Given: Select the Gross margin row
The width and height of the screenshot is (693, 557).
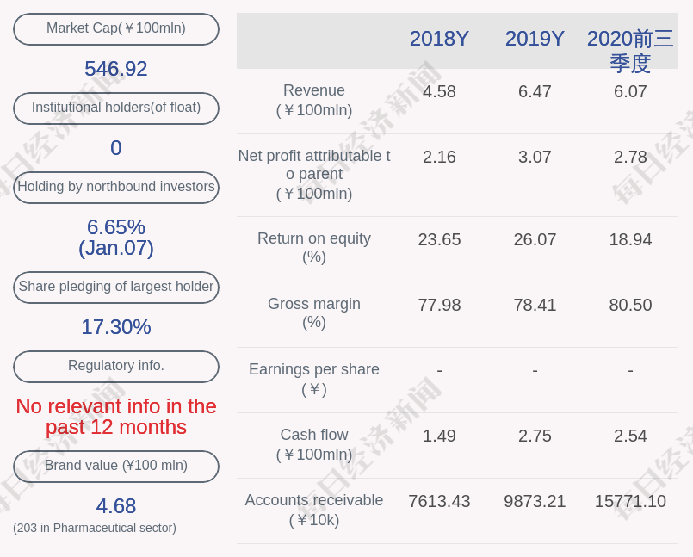Looking at the screenshot, I should pyautogui.click(x=313, y=313).
